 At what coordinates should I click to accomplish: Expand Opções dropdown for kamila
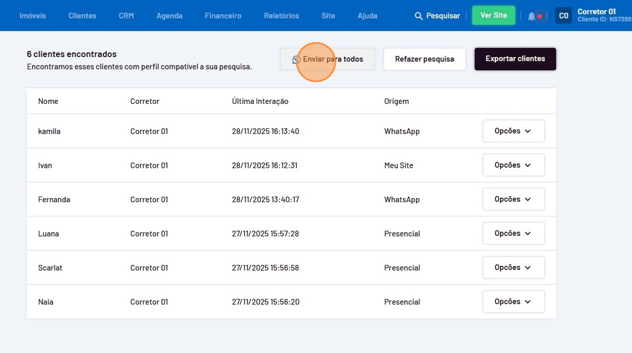pos(513,131)
